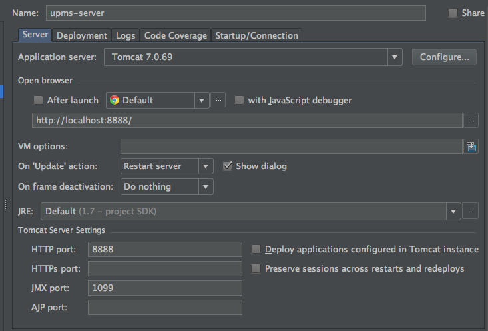Click the empty HTTPs port field
Screen dimensions: 488x331
165,268
